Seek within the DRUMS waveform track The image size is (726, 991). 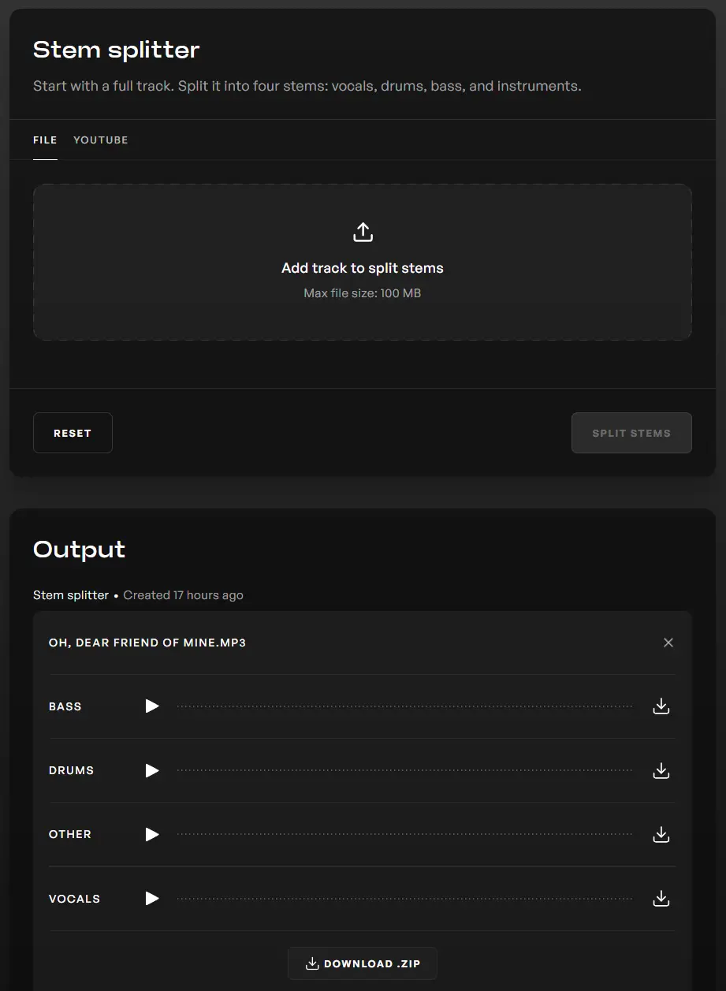click(405, 770)
